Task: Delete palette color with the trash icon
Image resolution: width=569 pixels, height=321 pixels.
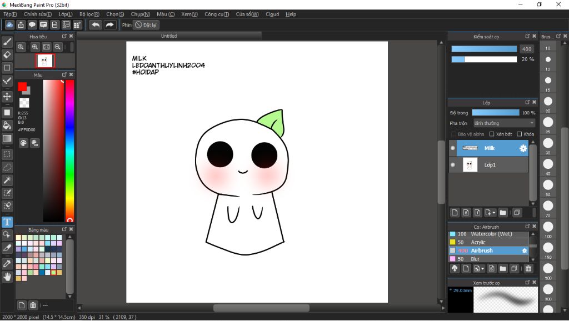Action: point(33,305)
